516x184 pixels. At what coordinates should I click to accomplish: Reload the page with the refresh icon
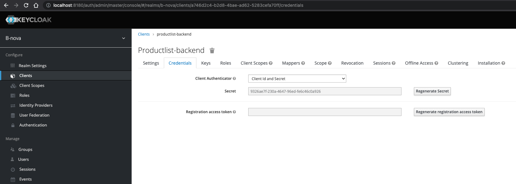[x=26, y=5]
